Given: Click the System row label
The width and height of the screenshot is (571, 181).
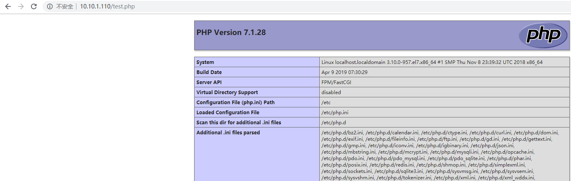Looking at the screenshot, I should tap(205, 62).
